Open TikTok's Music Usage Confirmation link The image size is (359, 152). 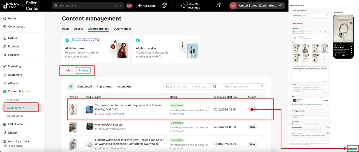tap(313, 104)
